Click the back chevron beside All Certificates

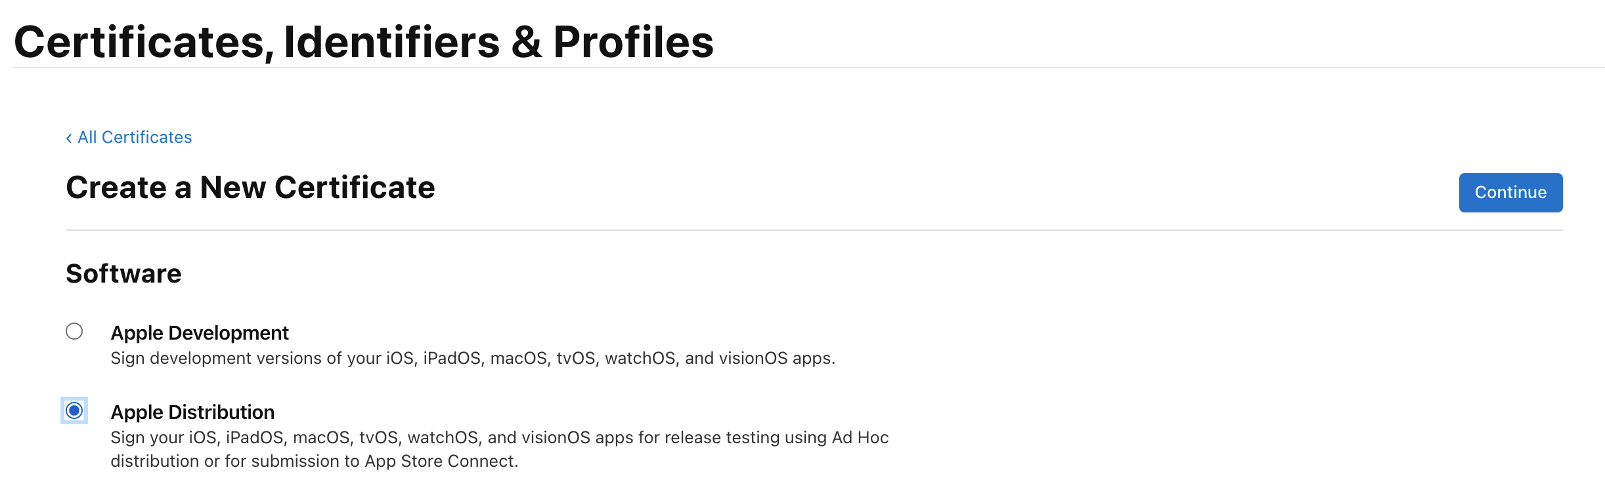[x=69, y=138]
